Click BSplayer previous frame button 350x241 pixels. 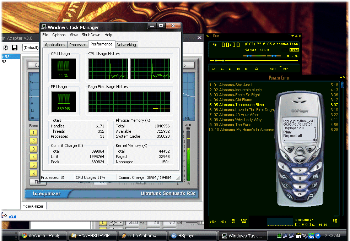283,167
